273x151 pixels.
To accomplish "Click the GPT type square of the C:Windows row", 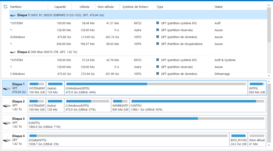I will pos(158,74).
